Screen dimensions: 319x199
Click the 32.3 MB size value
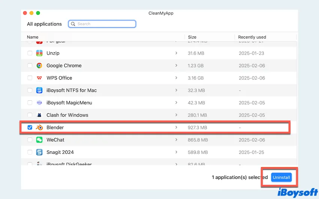pos(196,91)
